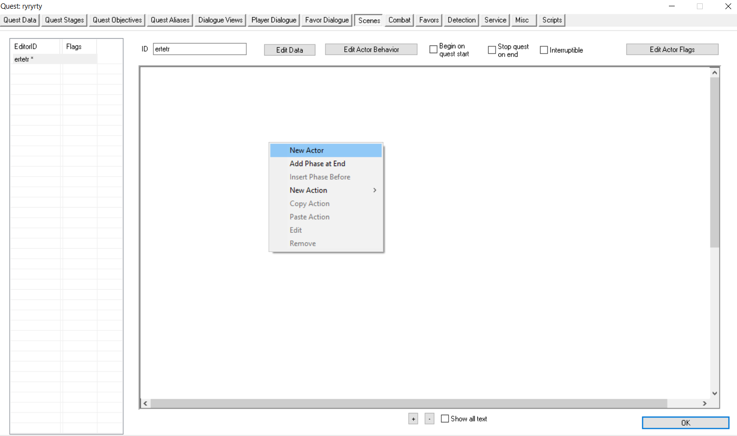Enable Begin on quest start

coord(433,49)
